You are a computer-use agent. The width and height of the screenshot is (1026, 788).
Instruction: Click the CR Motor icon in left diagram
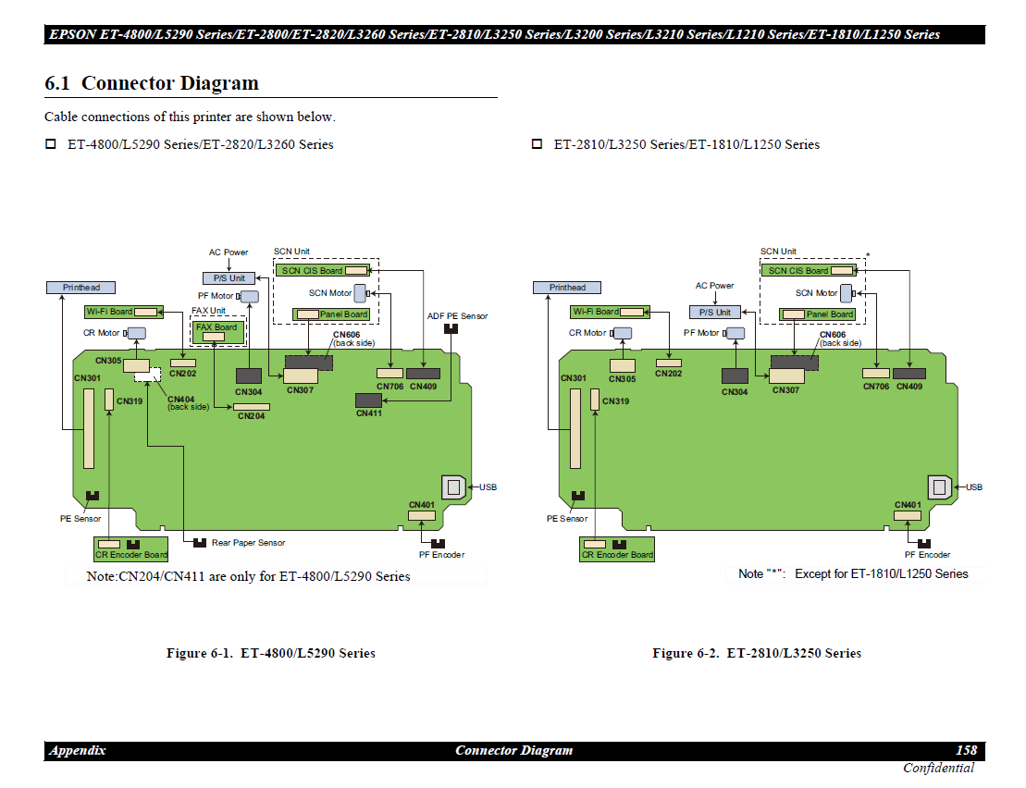tap(136, 333)
